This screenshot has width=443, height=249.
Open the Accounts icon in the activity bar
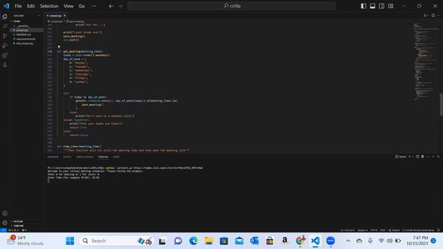pyautogui.click(x=5, y=214)
